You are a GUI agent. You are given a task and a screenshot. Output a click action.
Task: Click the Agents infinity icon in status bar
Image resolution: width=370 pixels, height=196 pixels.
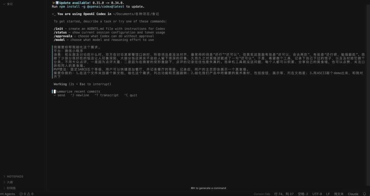pos(2,194)
